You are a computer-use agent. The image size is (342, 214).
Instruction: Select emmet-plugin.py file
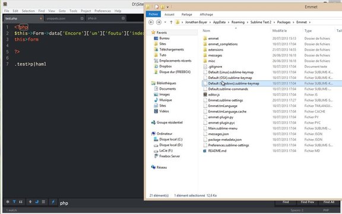(x=220, y=117)
